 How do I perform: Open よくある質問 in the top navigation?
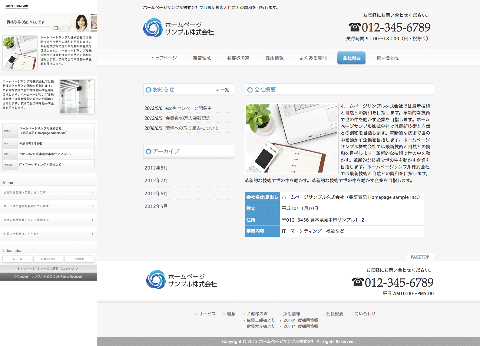313,58
